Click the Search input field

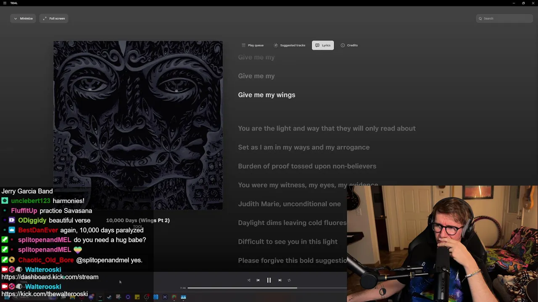(x=504, y=18)
